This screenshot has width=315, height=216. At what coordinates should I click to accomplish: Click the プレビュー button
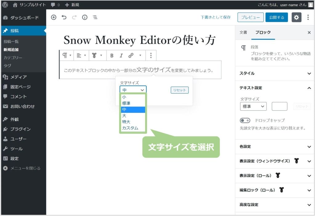click(250, 17)
